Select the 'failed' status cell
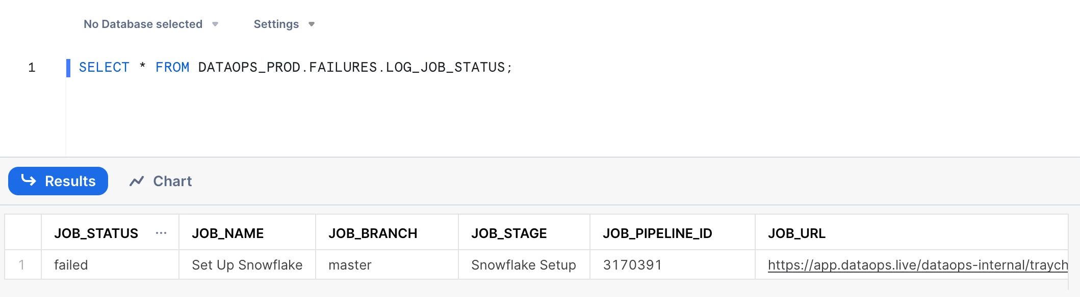1080x297 pixels. [x=71, y=265]
